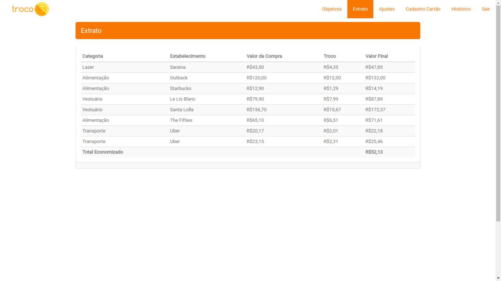The image size is (501, 281).
Task: Click purchase value R$12,90
Action: (255, 88)
